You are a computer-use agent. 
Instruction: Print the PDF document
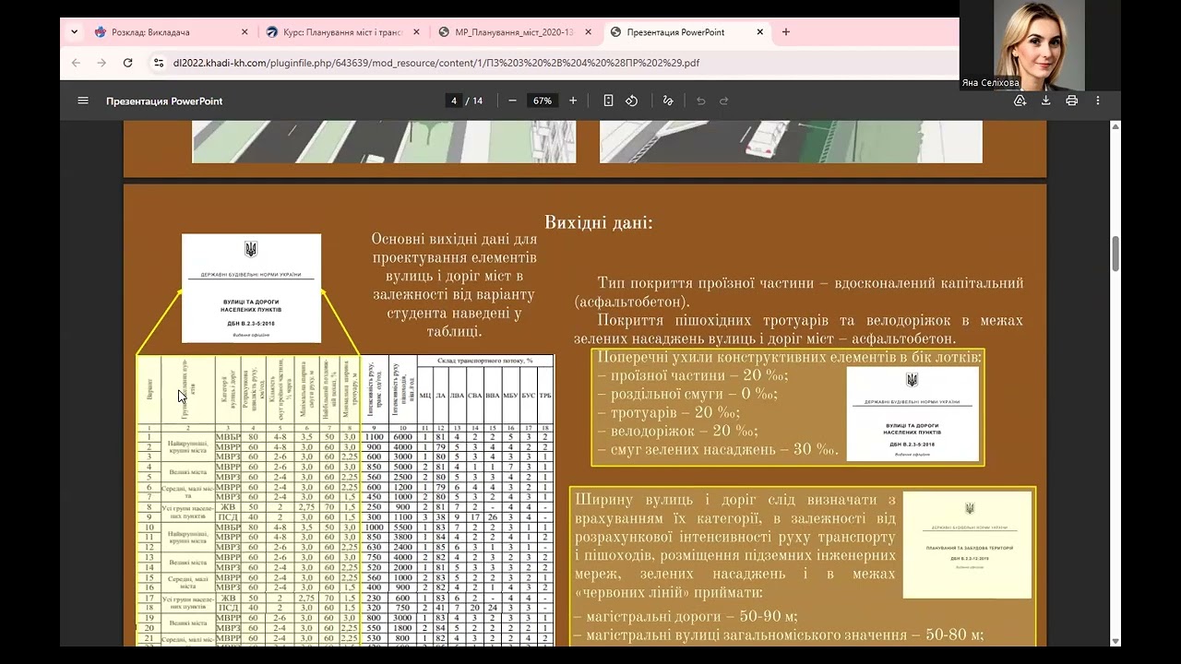coord(1071,101)
